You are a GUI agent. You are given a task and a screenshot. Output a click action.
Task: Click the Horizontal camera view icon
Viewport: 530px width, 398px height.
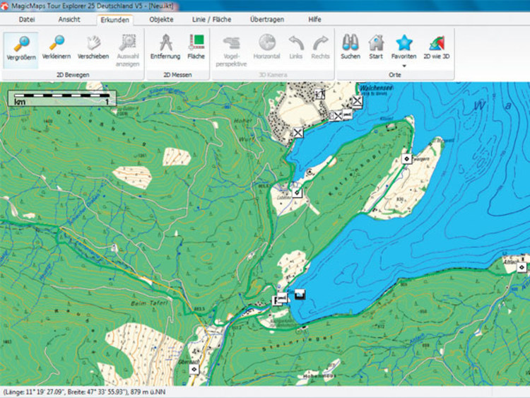[x=266, y=47]
